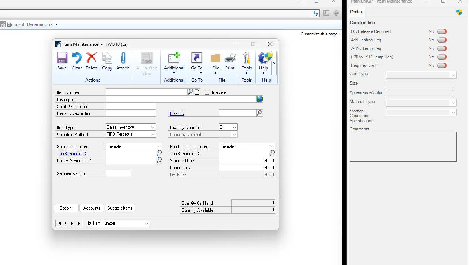The width and height of the screenshot is (469, 265).
Task: Open the Item Type dropdown
Action: coord(153,127)
